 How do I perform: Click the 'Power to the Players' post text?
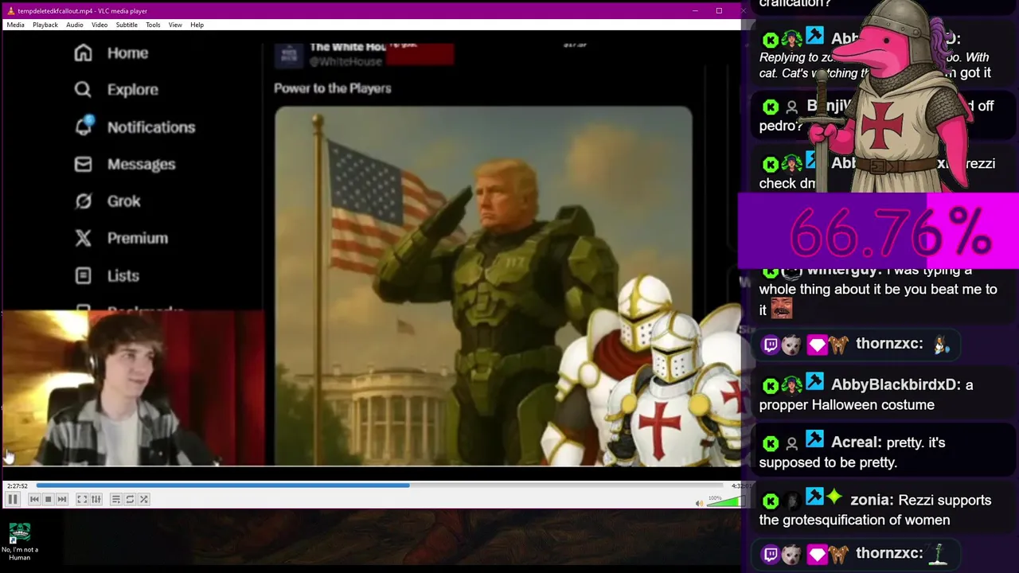coord(333,88)
